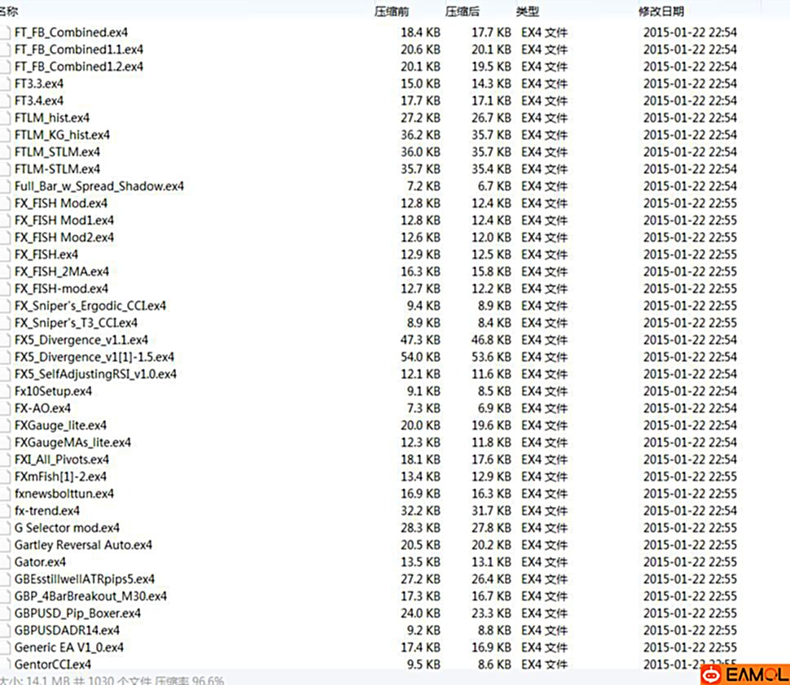The height and width of the screenshot is (685, 790).
Task: Select file FX_FISH Mod2.ex4
Action: point(64,238)
